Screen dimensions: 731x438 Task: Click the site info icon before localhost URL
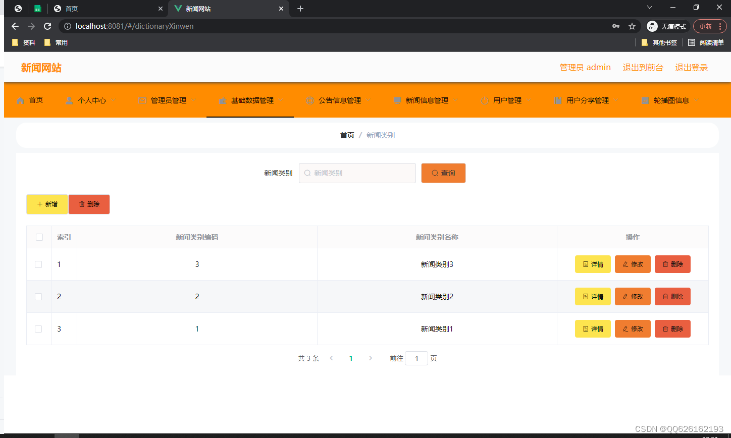coord(68,26)
